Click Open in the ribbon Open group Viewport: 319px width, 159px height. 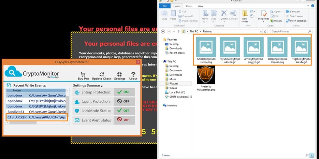point(277,12)
